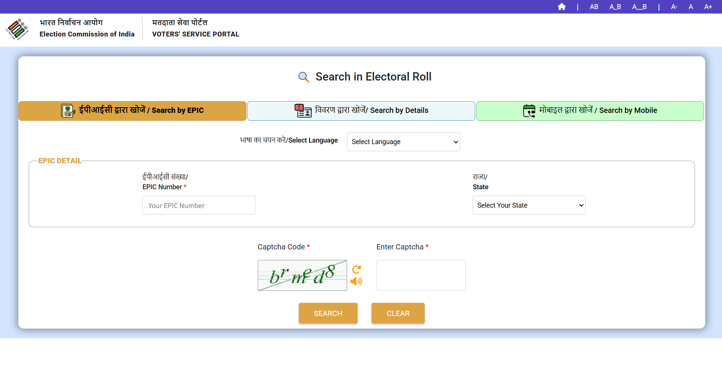Refresh the captcha code
The width and height of the screenshot is (722, 386).
(x=356, y=269)
